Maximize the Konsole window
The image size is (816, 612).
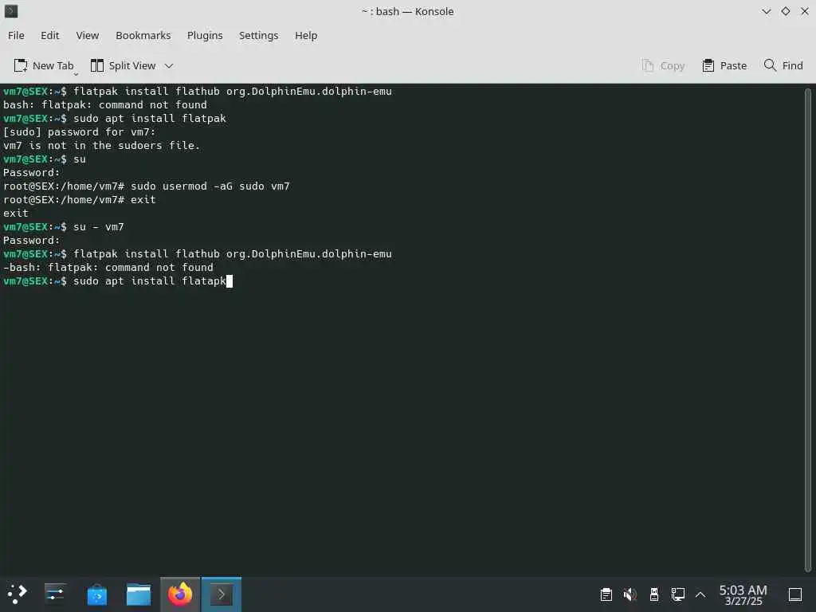(x=785, y=11)
